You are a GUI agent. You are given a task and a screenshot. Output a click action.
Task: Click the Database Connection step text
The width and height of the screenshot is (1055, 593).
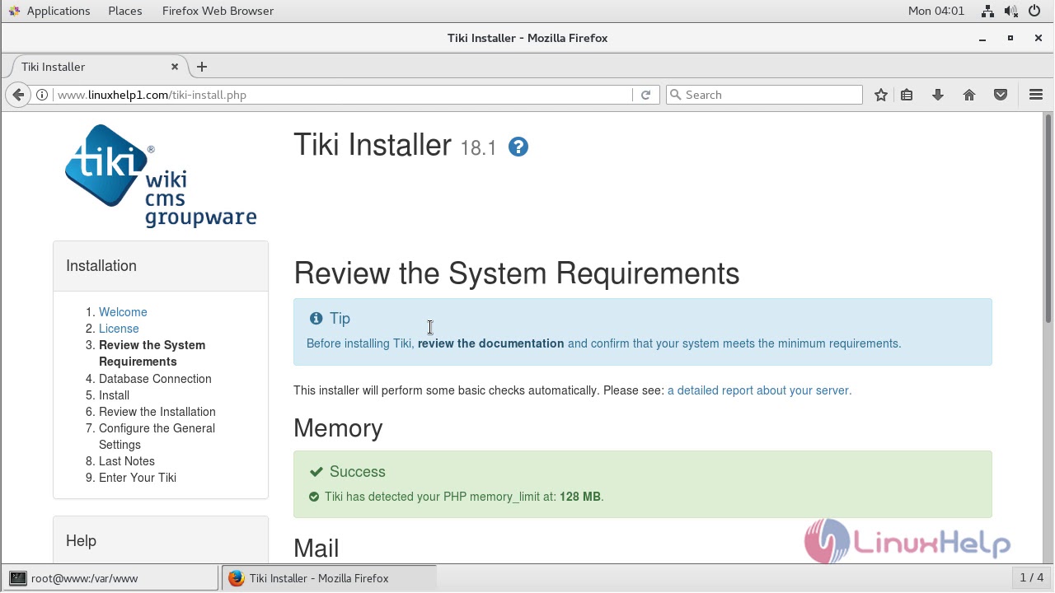155,379
